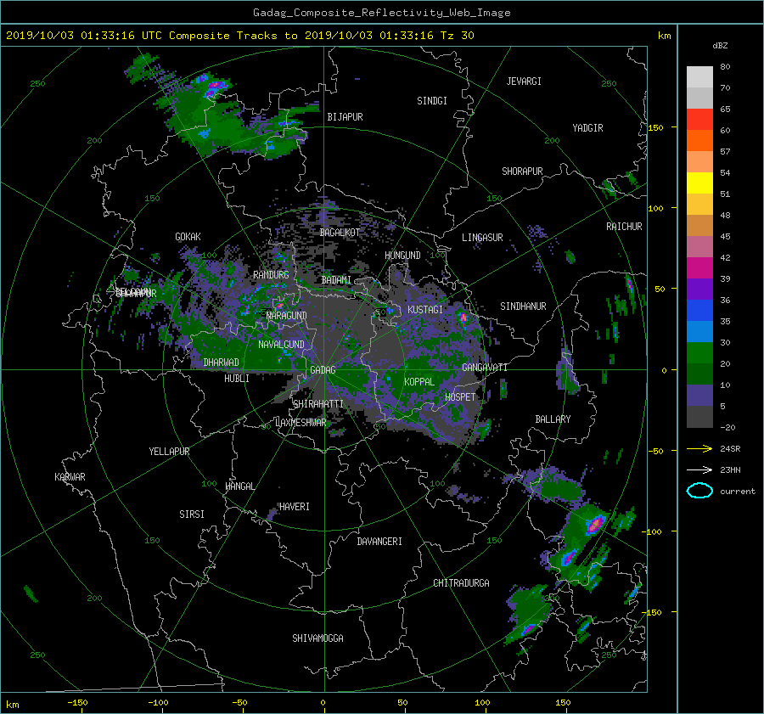764x714 pixels.
Task: Click the KOPPAL city label
Action: (x=419, y=382)
